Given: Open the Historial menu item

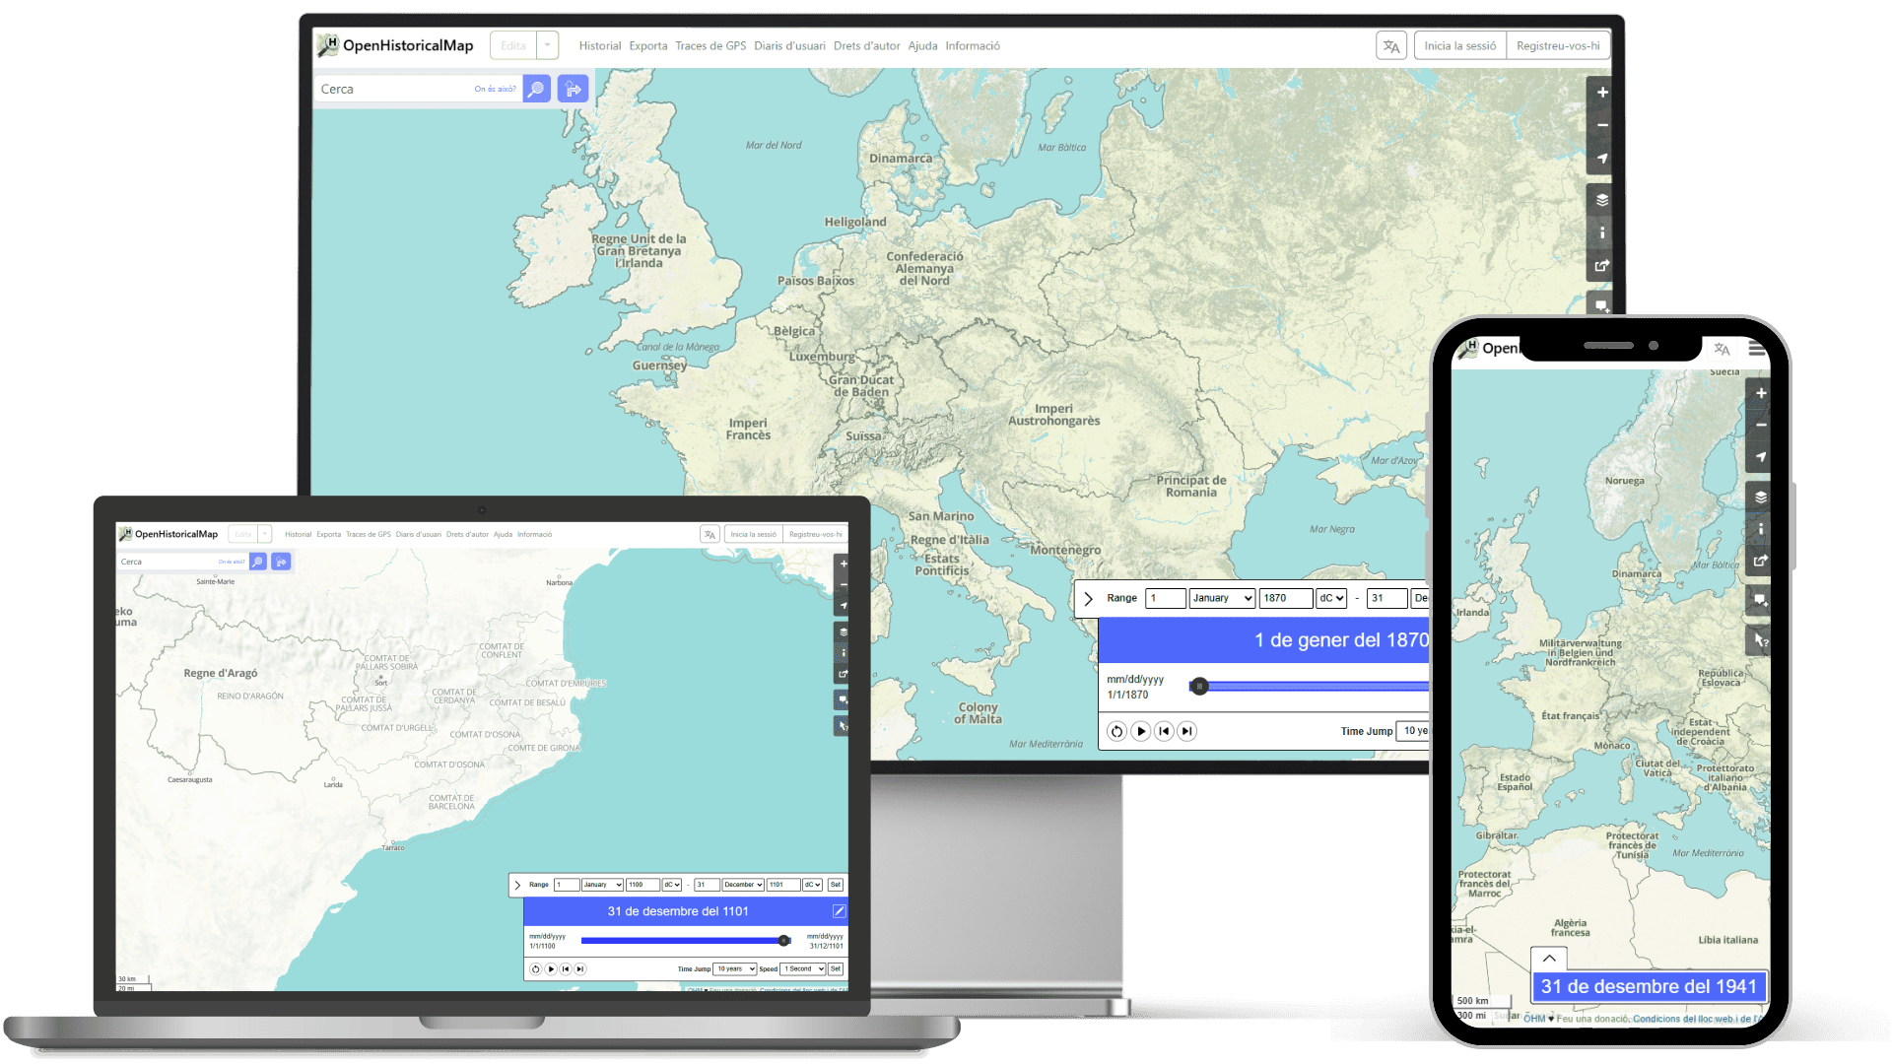Looking at the screenshot, I should pyautogui.click(x=601, y=45).
